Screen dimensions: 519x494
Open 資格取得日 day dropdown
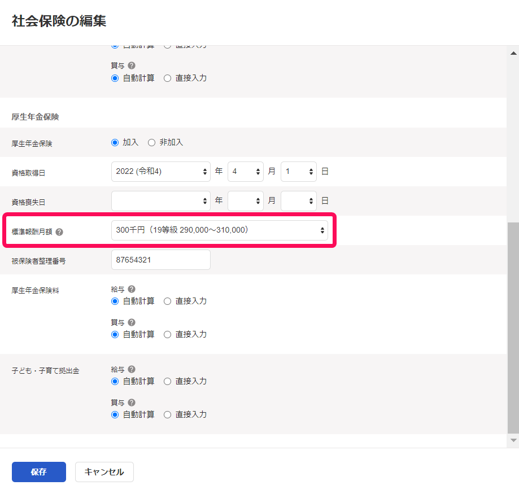299,172
